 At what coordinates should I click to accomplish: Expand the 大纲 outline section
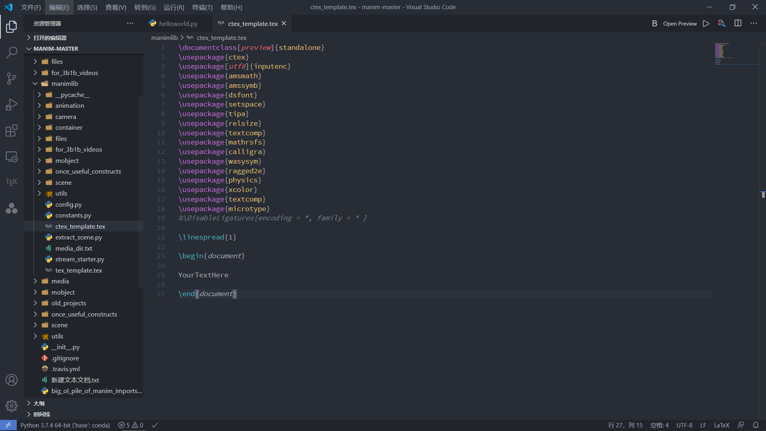[x=84, y=403]
